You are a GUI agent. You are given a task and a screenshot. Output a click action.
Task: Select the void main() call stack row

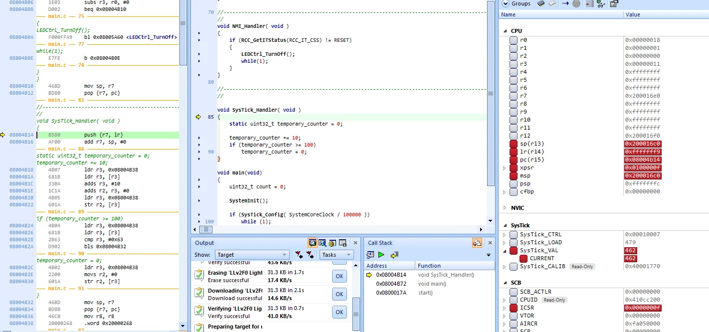coord(430,284)
